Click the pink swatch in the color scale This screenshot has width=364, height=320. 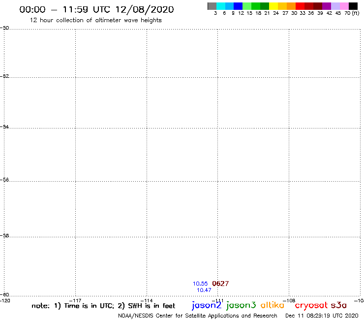coord(344,6)
